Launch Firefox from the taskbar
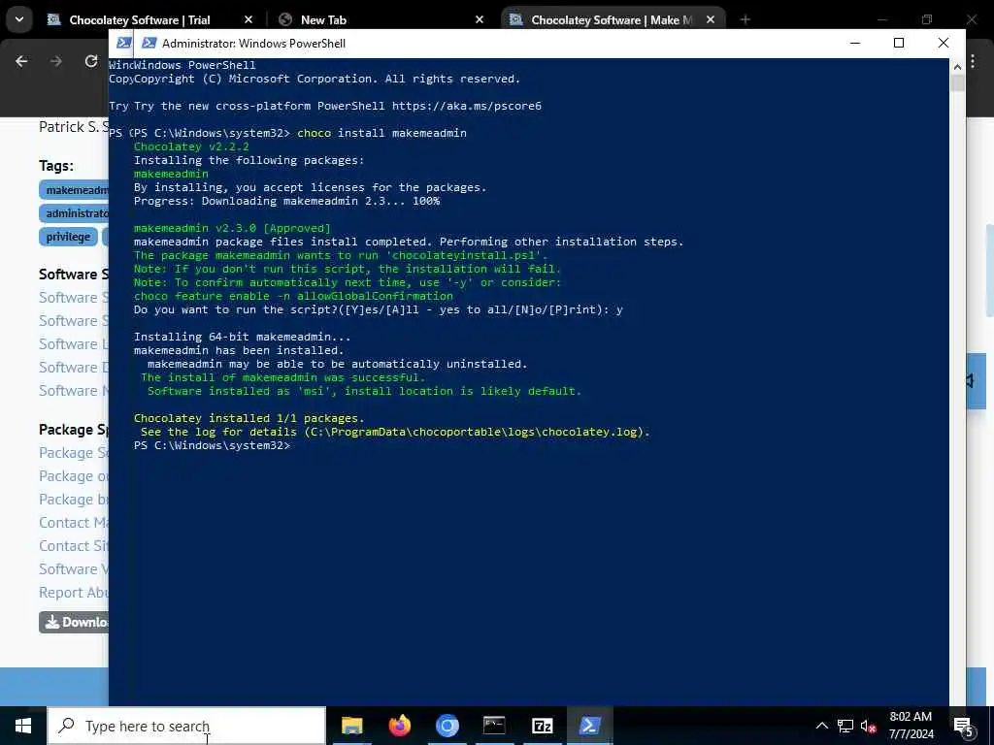This screenshot has width=994, height=745. 399,726
